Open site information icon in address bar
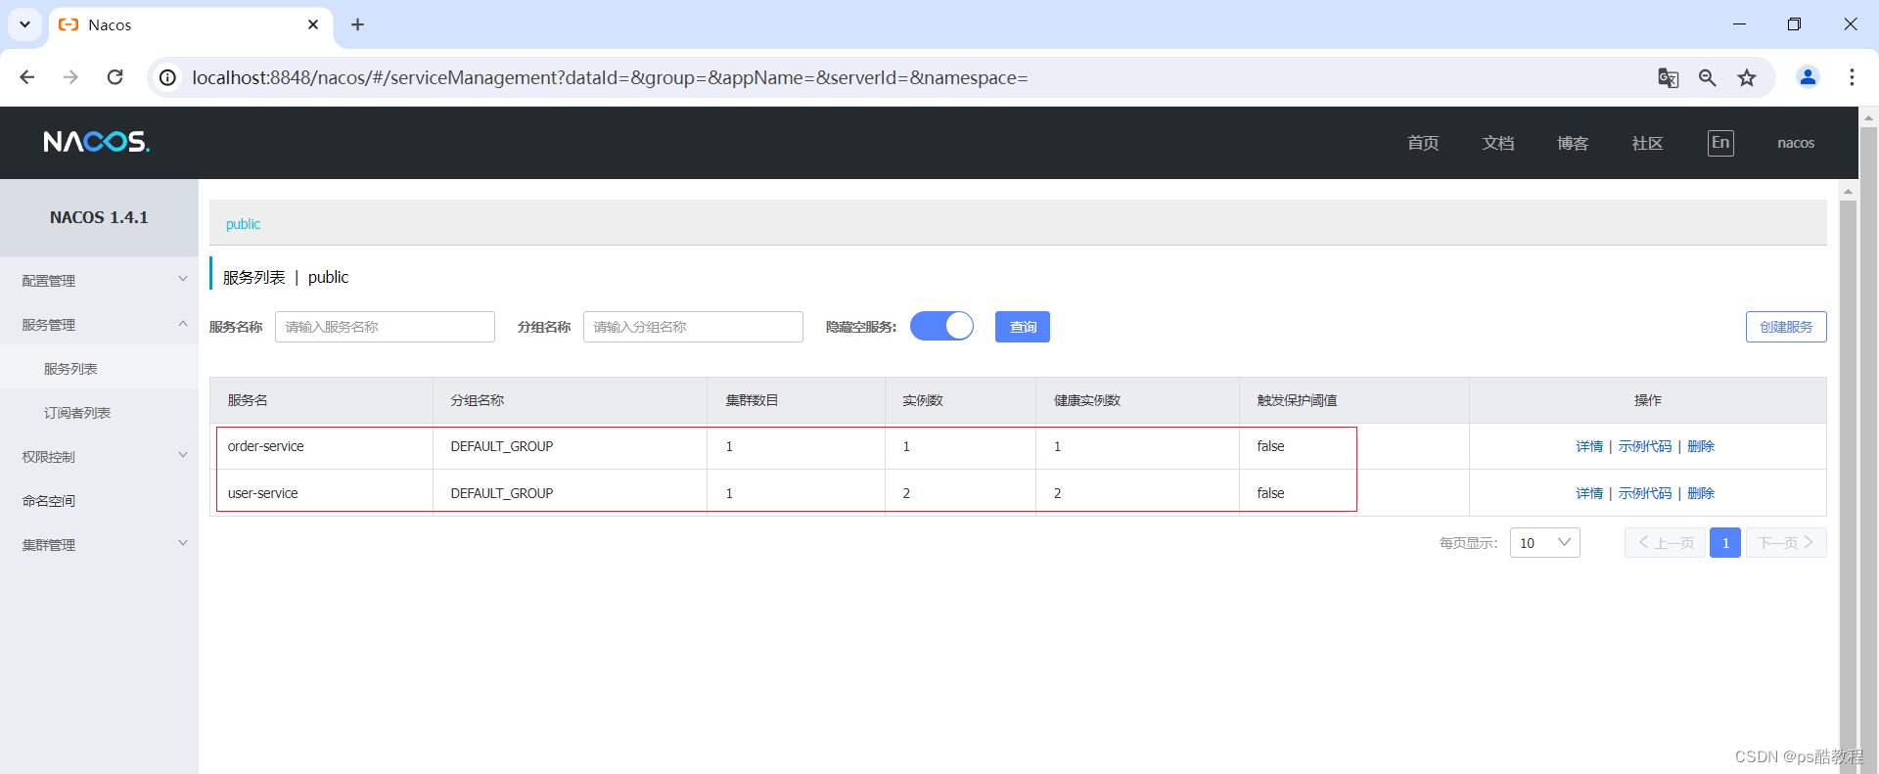Viewport: 1879px width, 774px height. pos(168,77)
